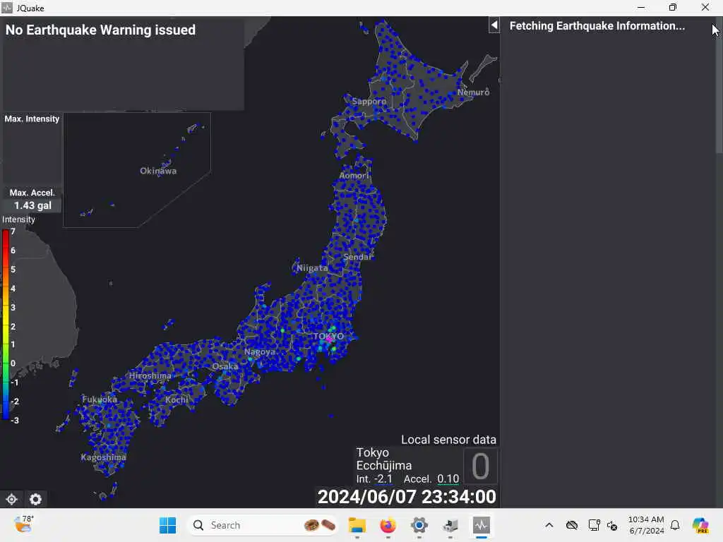Click the Tokyo label on map
The height and width of the screenshot is (542, 723).
[x=328, y=336]
